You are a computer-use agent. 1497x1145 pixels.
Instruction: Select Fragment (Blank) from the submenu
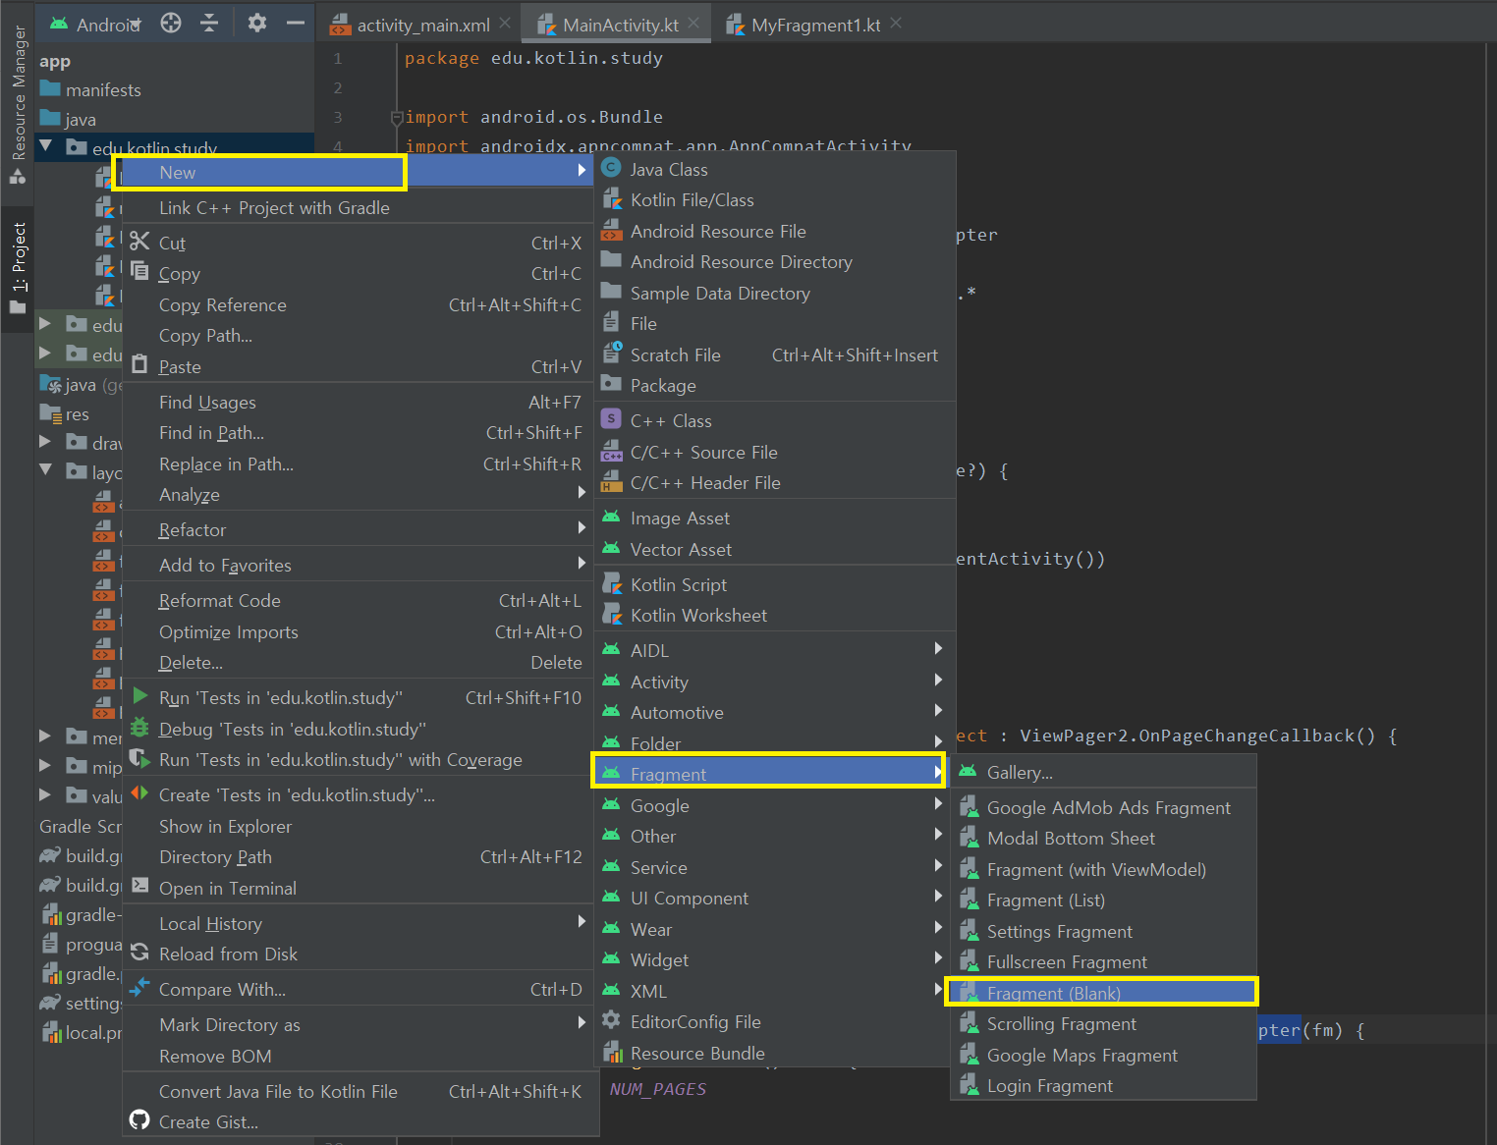tap(1053, 993)
